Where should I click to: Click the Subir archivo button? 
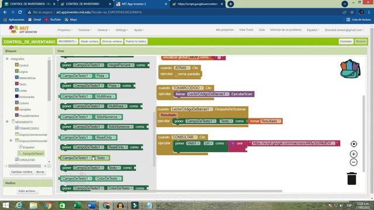tap(27, 191)
